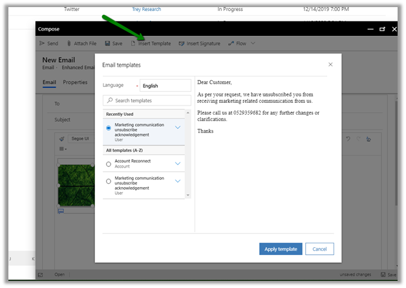Open the Flow dropdown arrow
Screen dimensions: 406x288
[x=253, y=43]
